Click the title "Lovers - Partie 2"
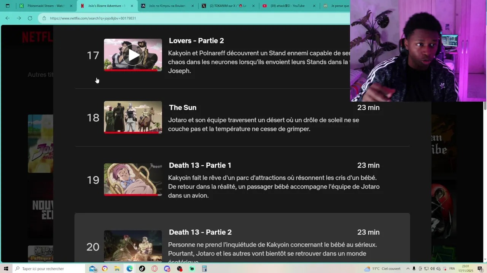 pos(196,41)
